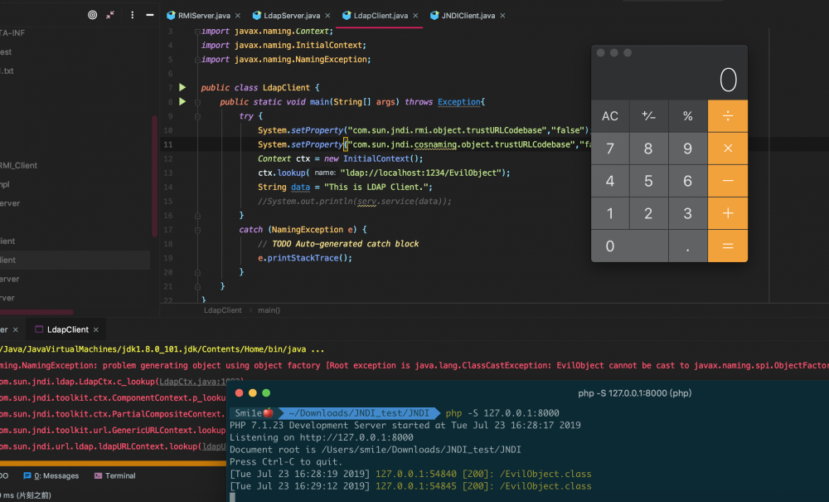829x502 pixels.
Task: Switch to the JNDIClient.java tab
Action: [468, 16]
